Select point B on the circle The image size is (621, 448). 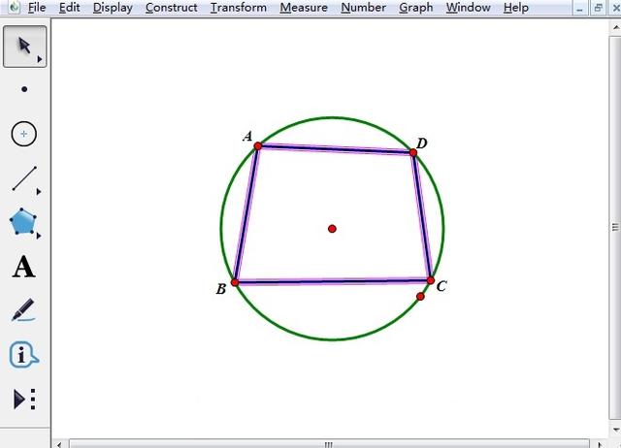[x=235, y=282]
